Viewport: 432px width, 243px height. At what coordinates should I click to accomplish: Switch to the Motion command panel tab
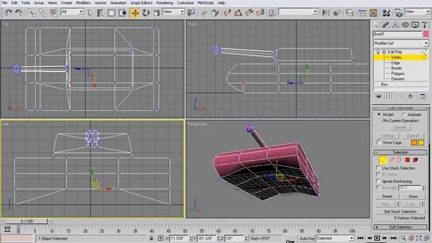click(x=405, y=25)
